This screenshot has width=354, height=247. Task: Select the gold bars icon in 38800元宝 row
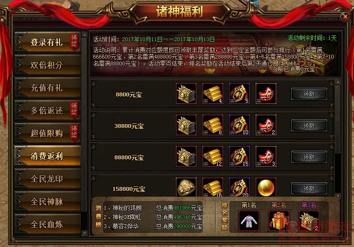[213, 125]
